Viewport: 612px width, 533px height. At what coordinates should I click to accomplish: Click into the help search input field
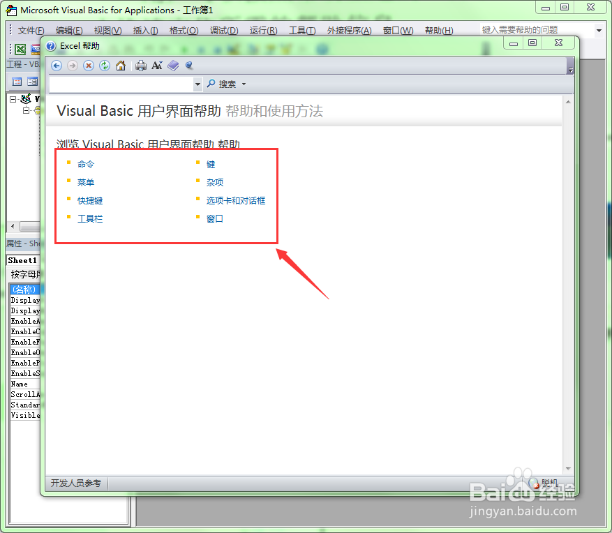click(x=121, y=84)
